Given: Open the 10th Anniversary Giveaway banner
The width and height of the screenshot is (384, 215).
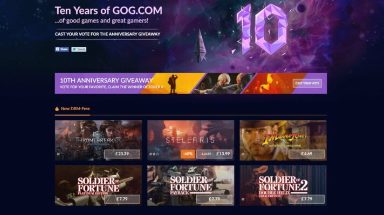Looking at the screenshot, I should 191,83.
